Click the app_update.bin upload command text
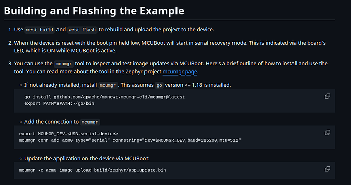This screenshot has height=185, width=351. (x=93, y=170)
